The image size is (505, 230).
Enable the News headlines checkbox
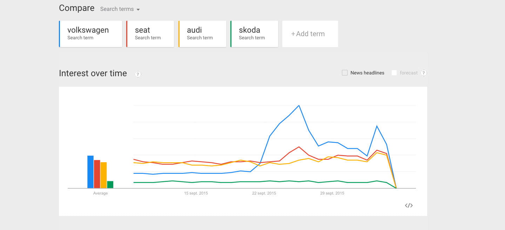[345, 73]
